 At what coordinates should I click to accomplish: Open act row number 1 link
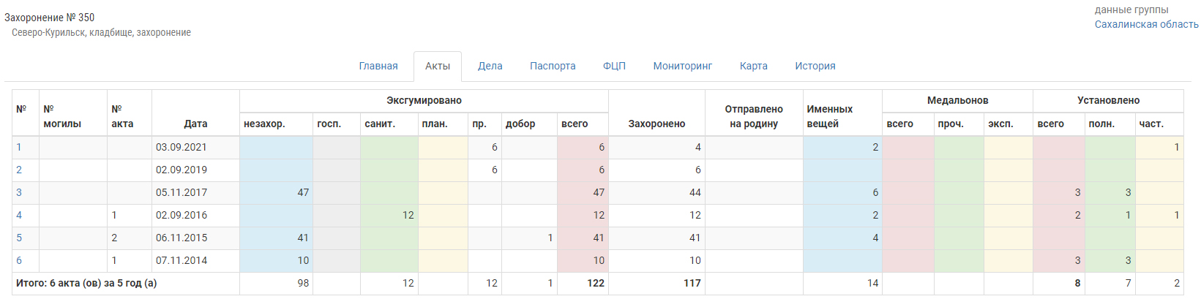point(19,147)
